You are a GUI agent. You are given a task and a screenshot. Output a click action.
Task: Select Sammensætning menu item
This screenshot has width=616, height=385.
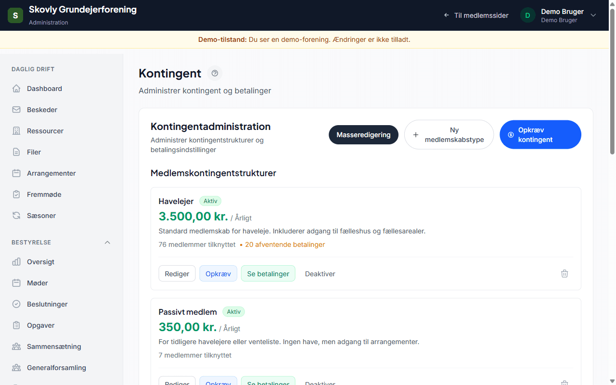62,346
